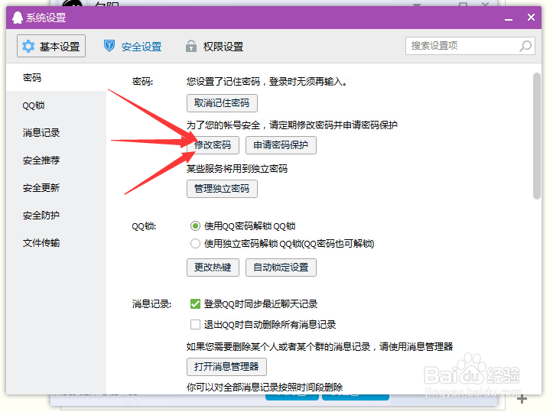Open 消息记录 in the sidebar

[x=57, y=132]
